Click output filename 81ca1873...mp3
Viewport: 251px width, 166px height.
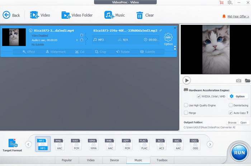click(125, 30)
